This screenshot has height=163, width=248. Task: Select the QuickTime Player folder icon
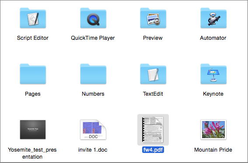[x=93, y=18]
